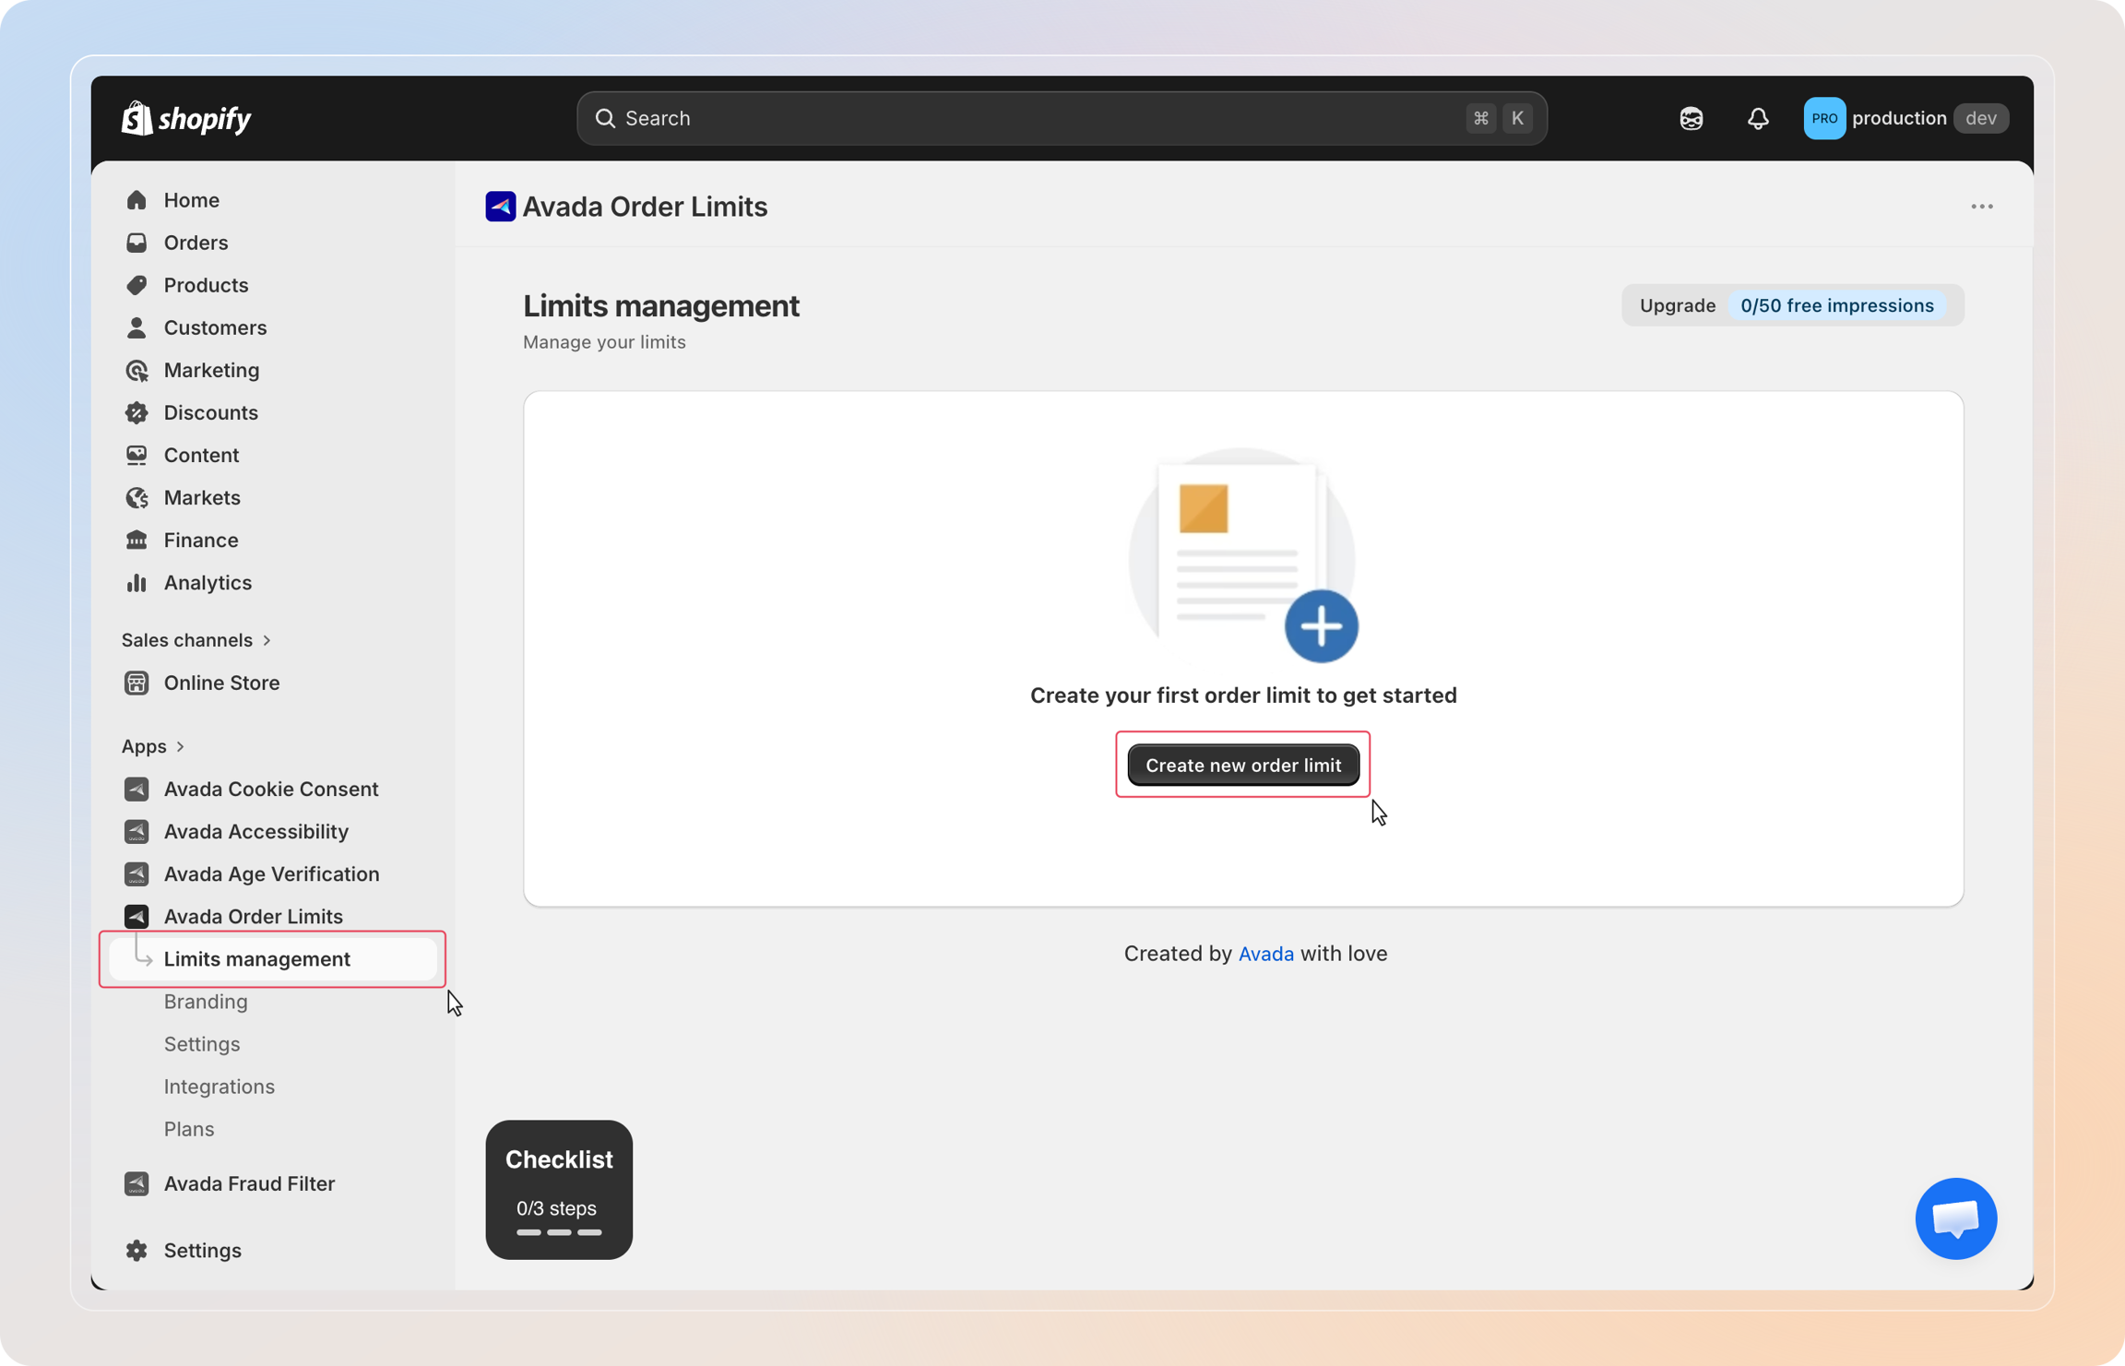
Task: Expand the Apps section
Action: coord(153,746)
